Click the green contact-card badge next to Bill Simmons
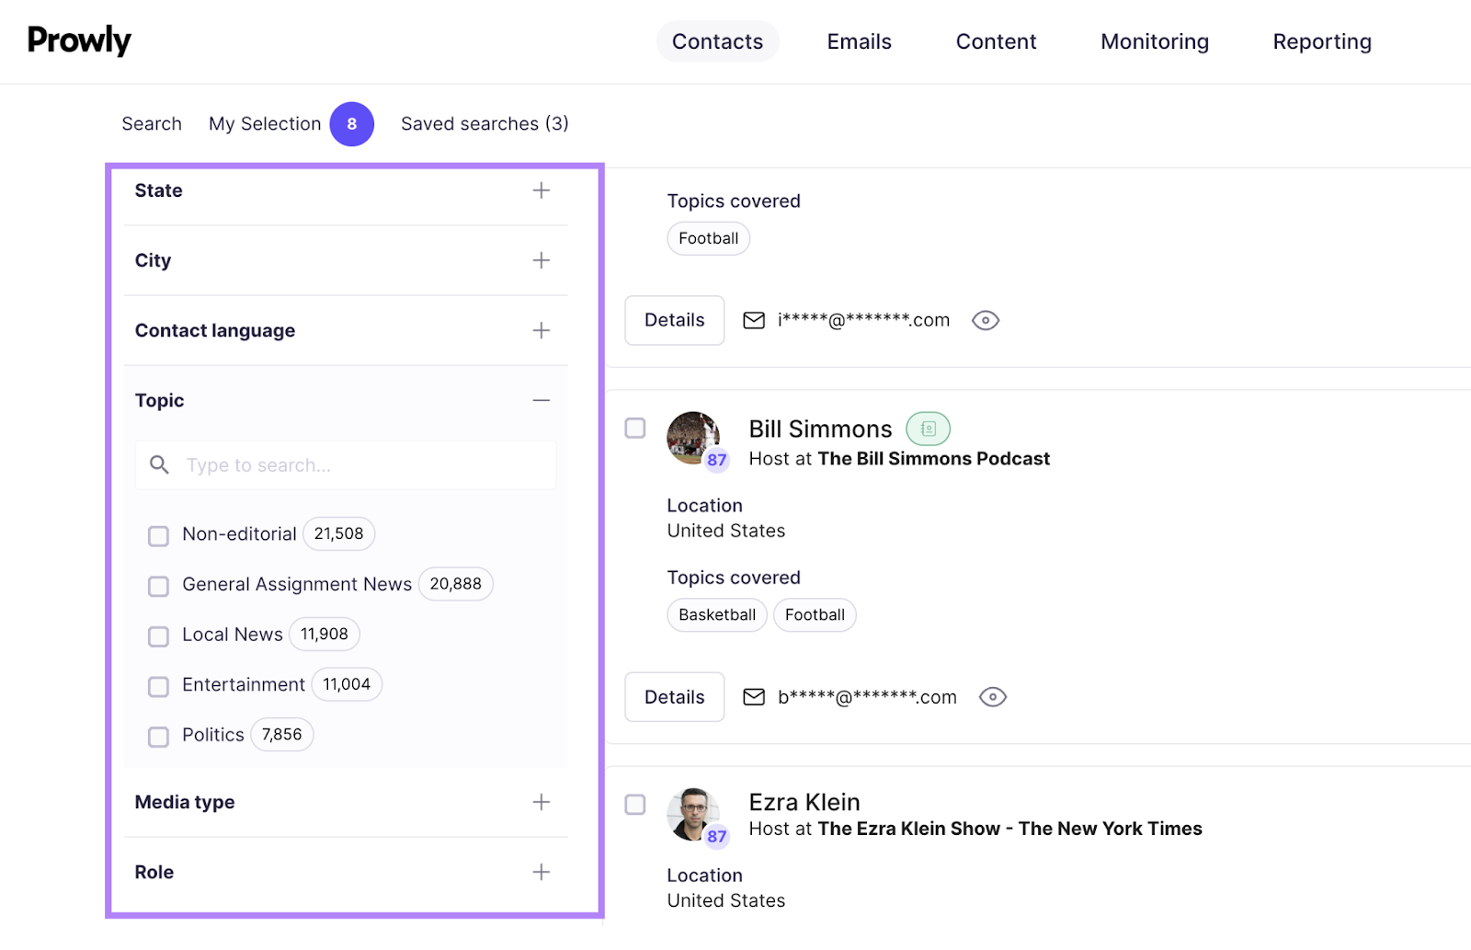Viewport: 1471px width, 950px height. 928,428
